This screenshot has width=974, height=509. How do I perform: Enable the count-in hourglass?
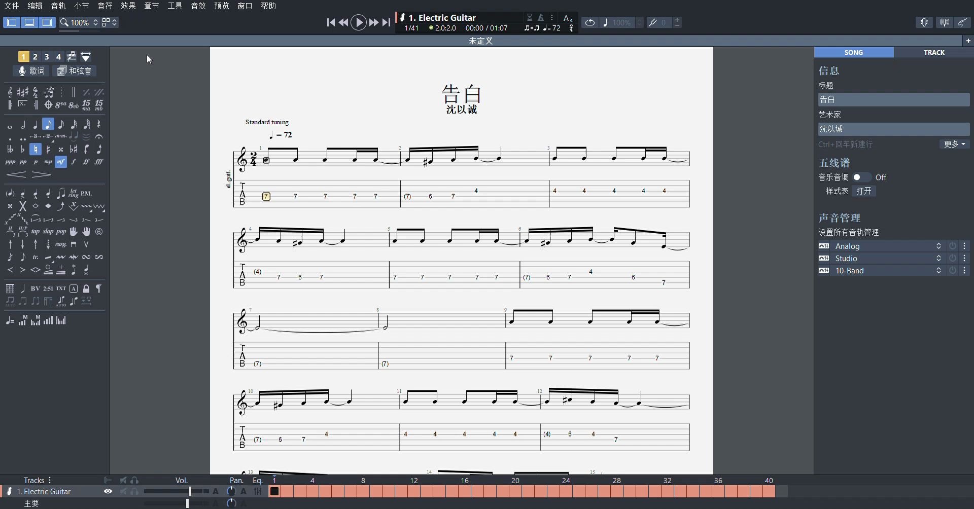coord(530,17)
